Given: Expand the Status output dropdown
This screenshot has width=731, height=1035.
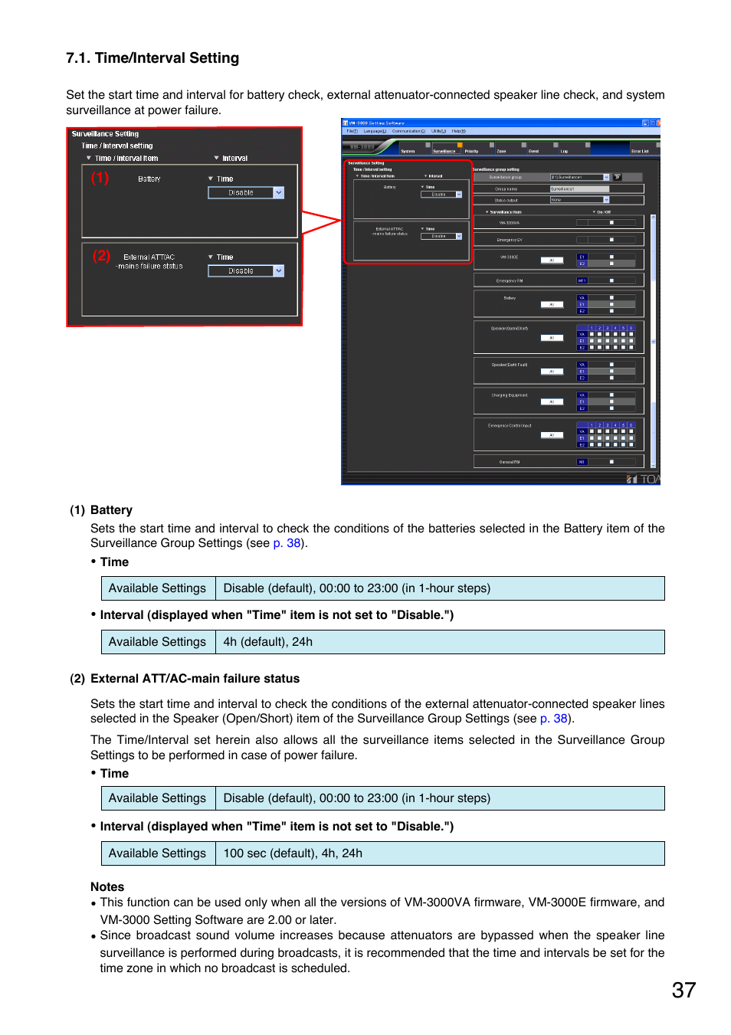Looking at the screenshot, I should (580, 200).
